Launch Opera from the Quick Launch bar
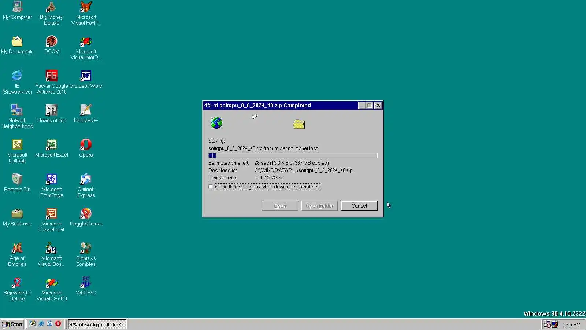 click(58, 324)
